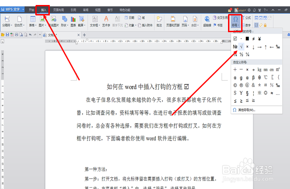Insert the checked box ☑ symbol
Image resolution: width=290 pixels, height=189 pixels.
pos(235,39)
